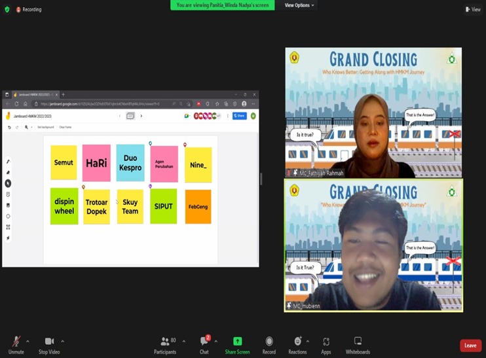This screenshot has width=486, height=358.
Task: Leave the meeting
Action: click(x=470, y=346)
